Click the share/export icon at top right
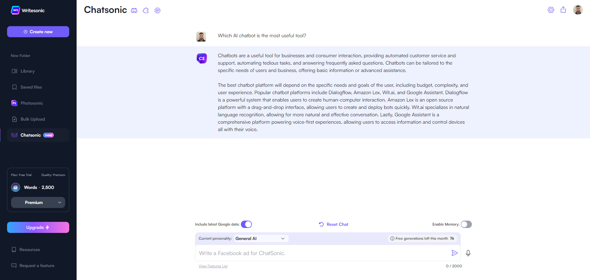The image size is (590, 280). [563, 10]
